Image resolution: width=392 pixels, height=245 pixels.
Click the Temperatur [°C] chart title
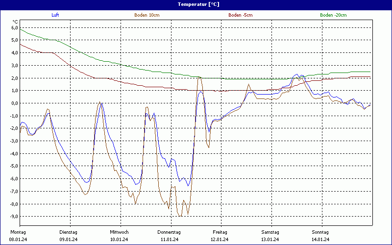coord(198,4)
